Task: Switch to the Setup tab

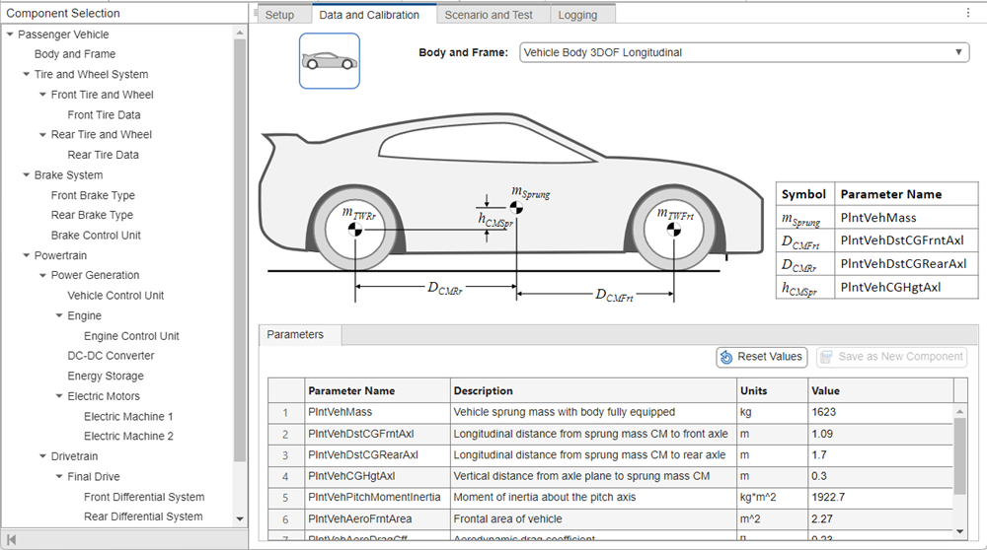Action: (x=279, y=15)
